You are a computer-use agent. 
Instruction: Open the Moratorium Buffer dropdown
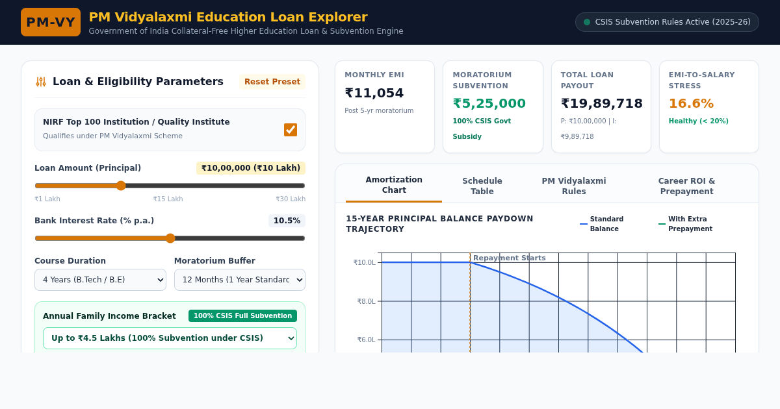(x=240, y=280)
